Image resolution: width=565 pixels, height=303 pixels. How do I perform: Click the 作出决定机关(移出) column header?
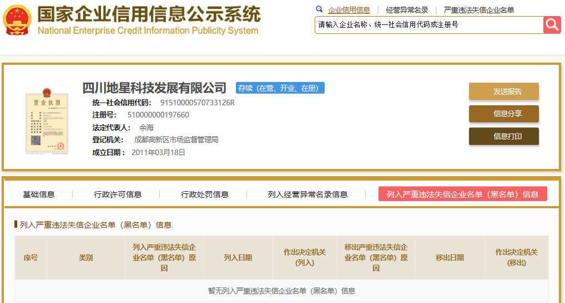tap(516, 258)
